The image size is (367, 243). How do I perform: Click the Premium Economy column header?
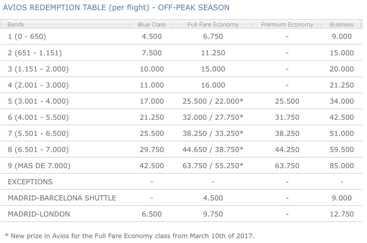287,24
